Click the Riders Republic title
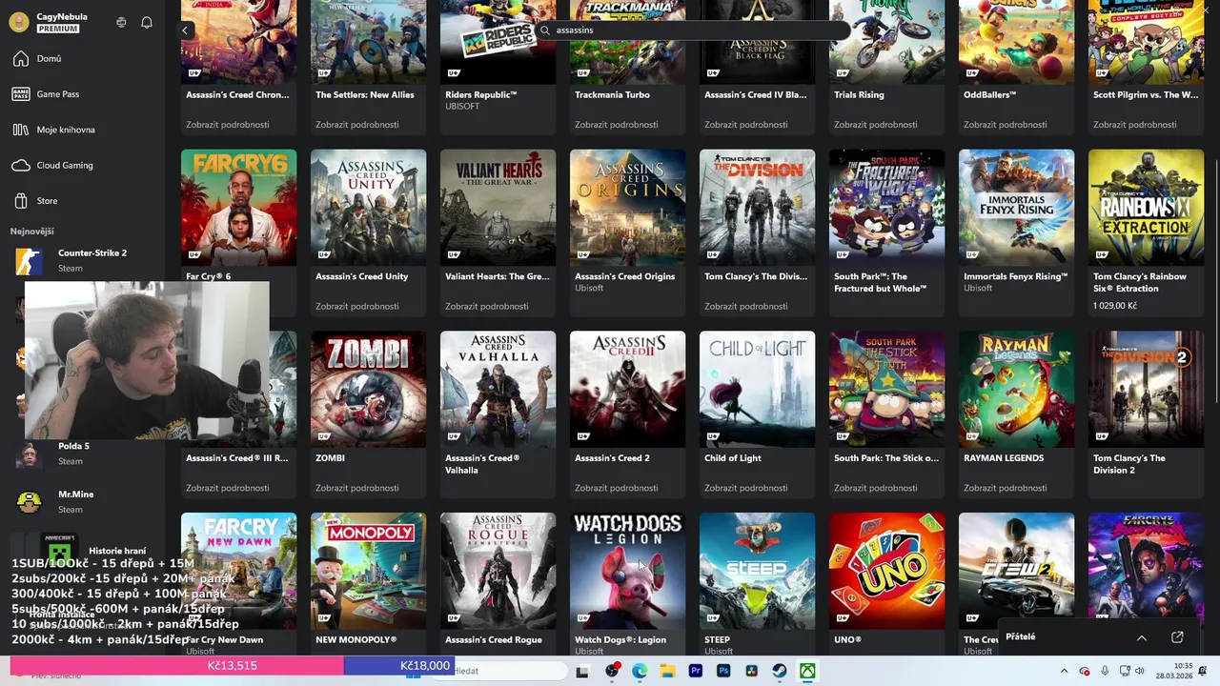 click(x=480, y=95)
